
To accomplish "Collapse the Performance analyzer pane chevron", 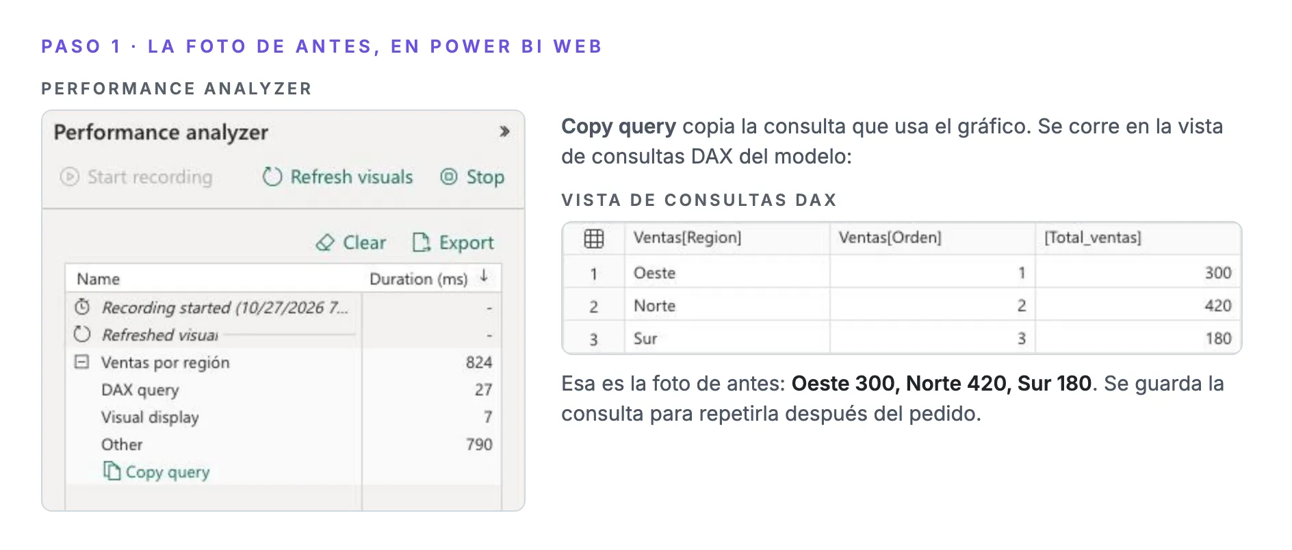I will 504,131.
